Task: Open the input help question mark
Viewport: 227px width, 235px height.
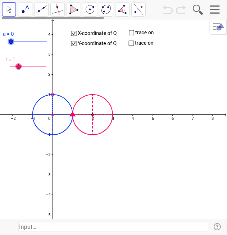Action: 217,227
